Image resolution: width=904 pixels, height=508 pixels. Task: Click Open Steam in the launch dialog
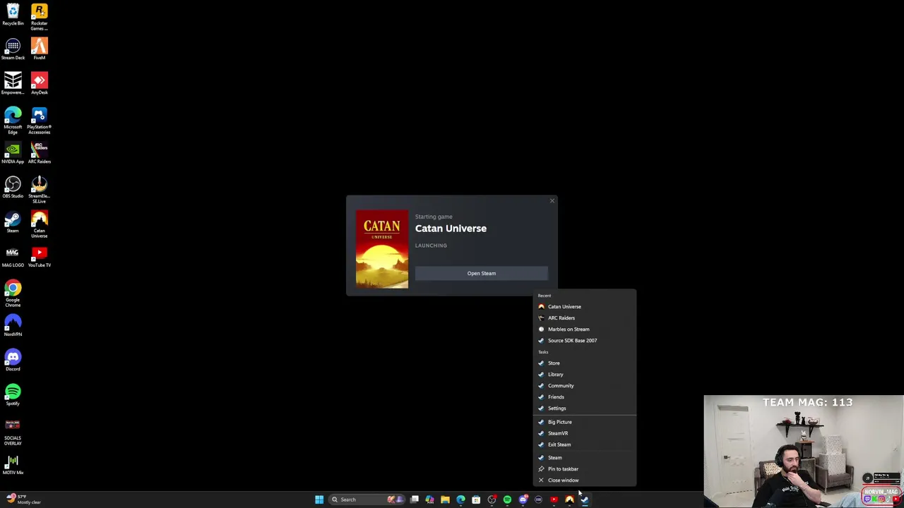click(481, 273)
